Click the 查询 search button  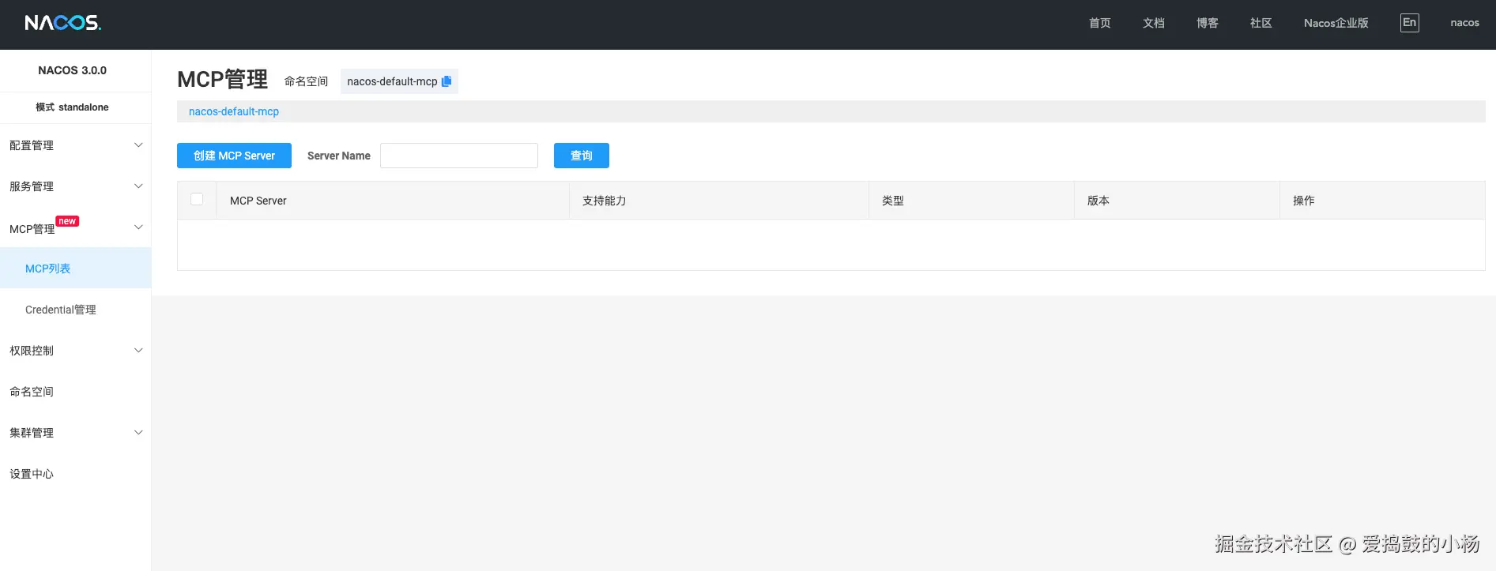pos(582,156)
